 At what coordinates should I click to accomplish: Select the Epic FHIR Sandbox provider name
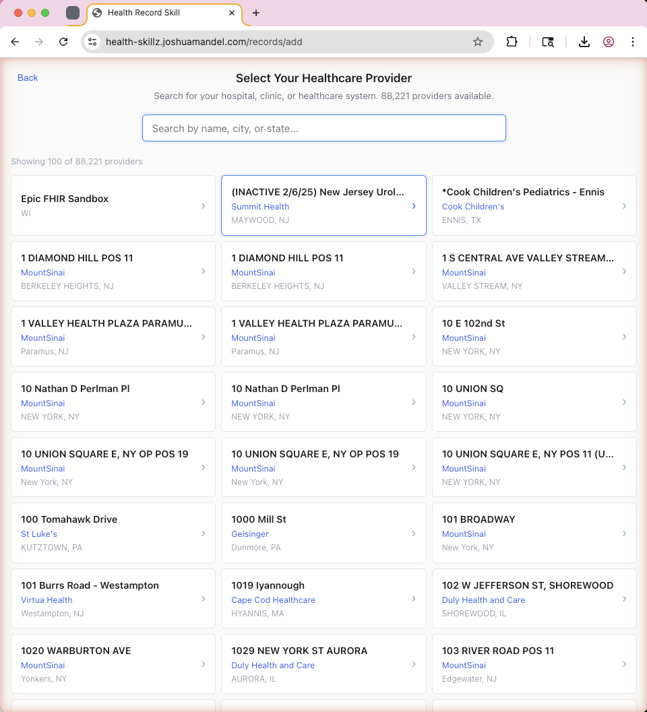pos(65,199)
